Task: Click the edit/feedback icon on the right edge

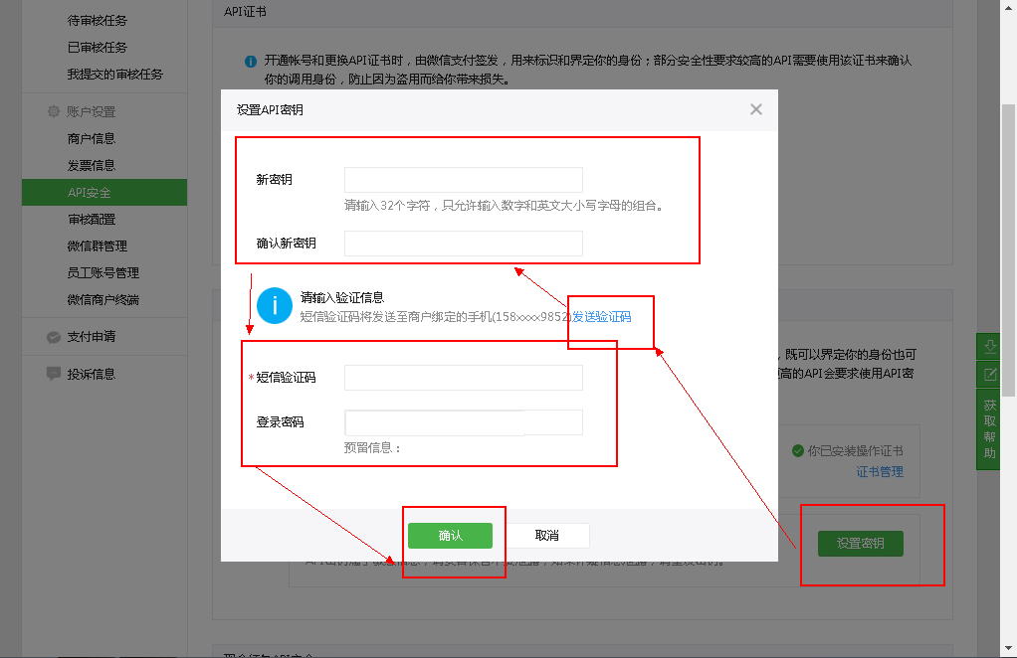Action: [990, 375]
